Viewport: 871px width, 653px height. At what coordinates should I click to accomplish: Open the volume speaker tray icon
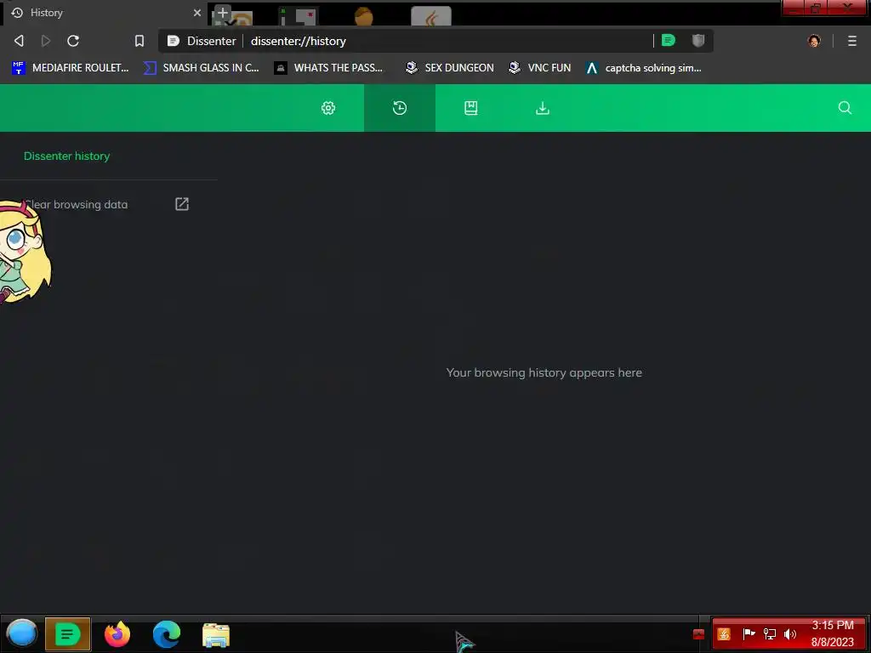(x=790, y=633)
